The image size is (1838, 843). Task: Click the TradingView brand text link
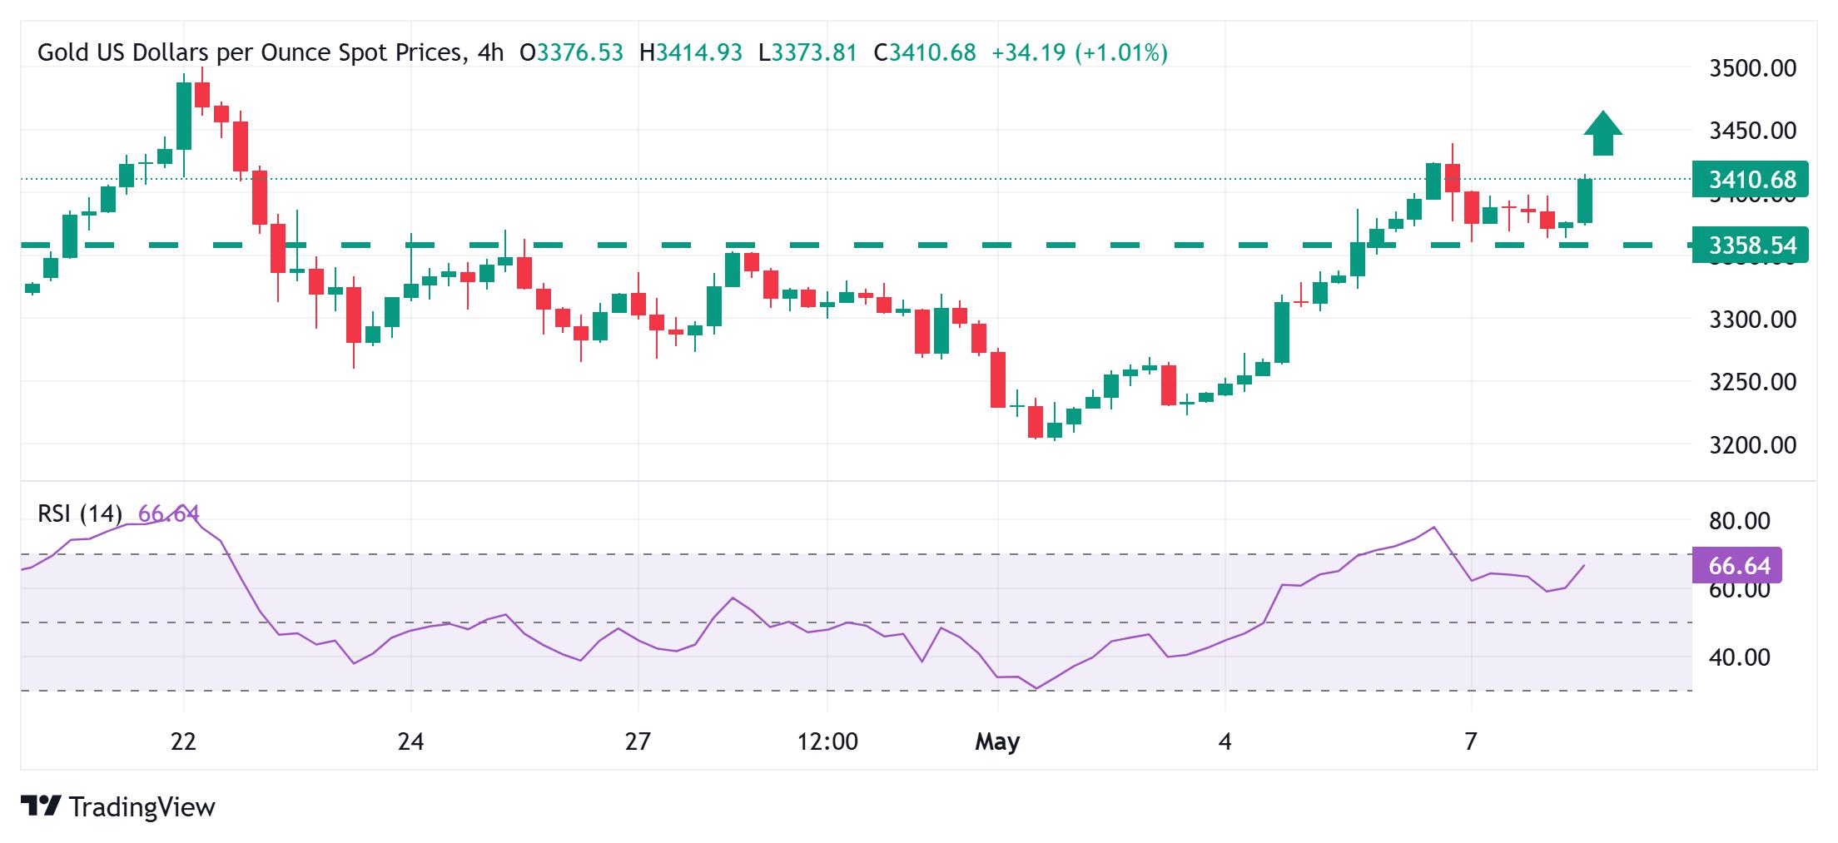click(x=142, y=806)
